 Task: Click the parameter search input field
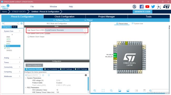click(33, 75)
